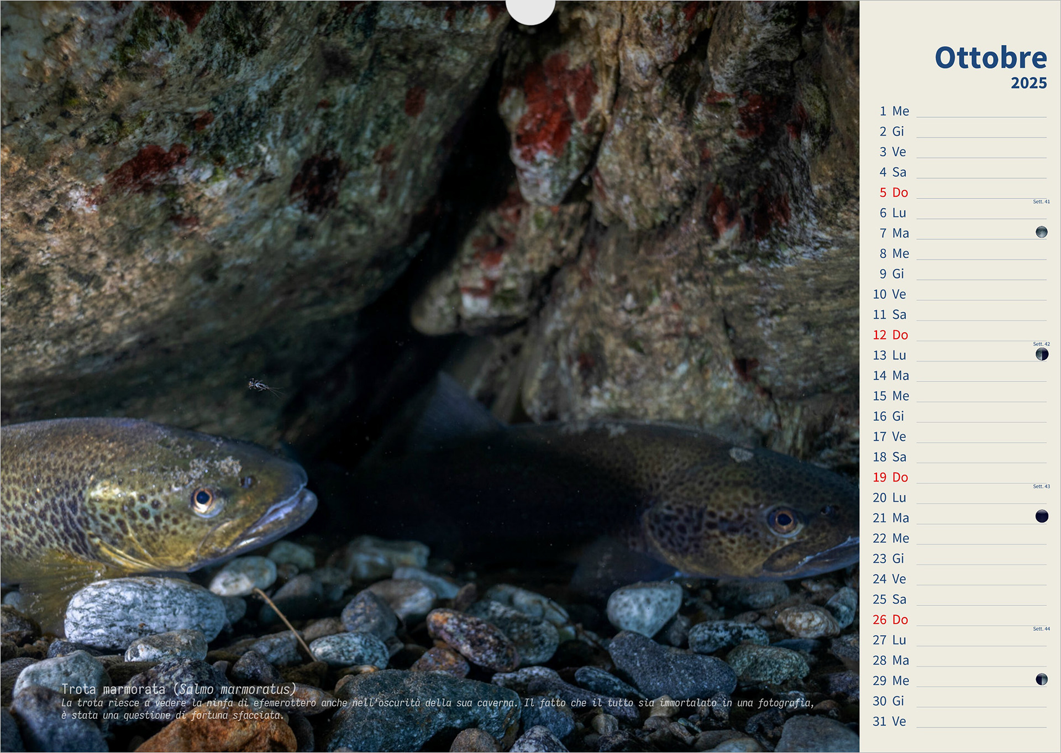Click the new moon icon on 21 Ma
The width and height of the screenshot is (1061, 753).
point(1042,516)
